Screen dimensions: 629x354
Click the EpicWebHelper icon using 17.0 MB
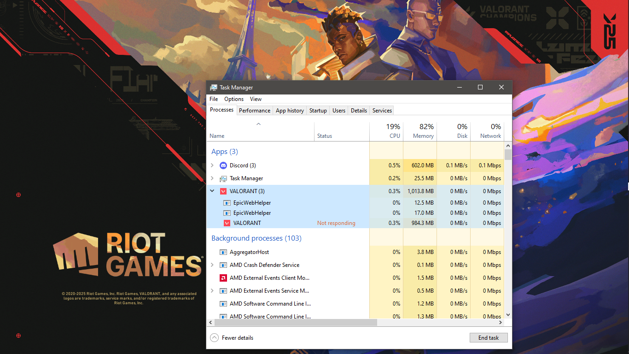[x=227, y=213]
